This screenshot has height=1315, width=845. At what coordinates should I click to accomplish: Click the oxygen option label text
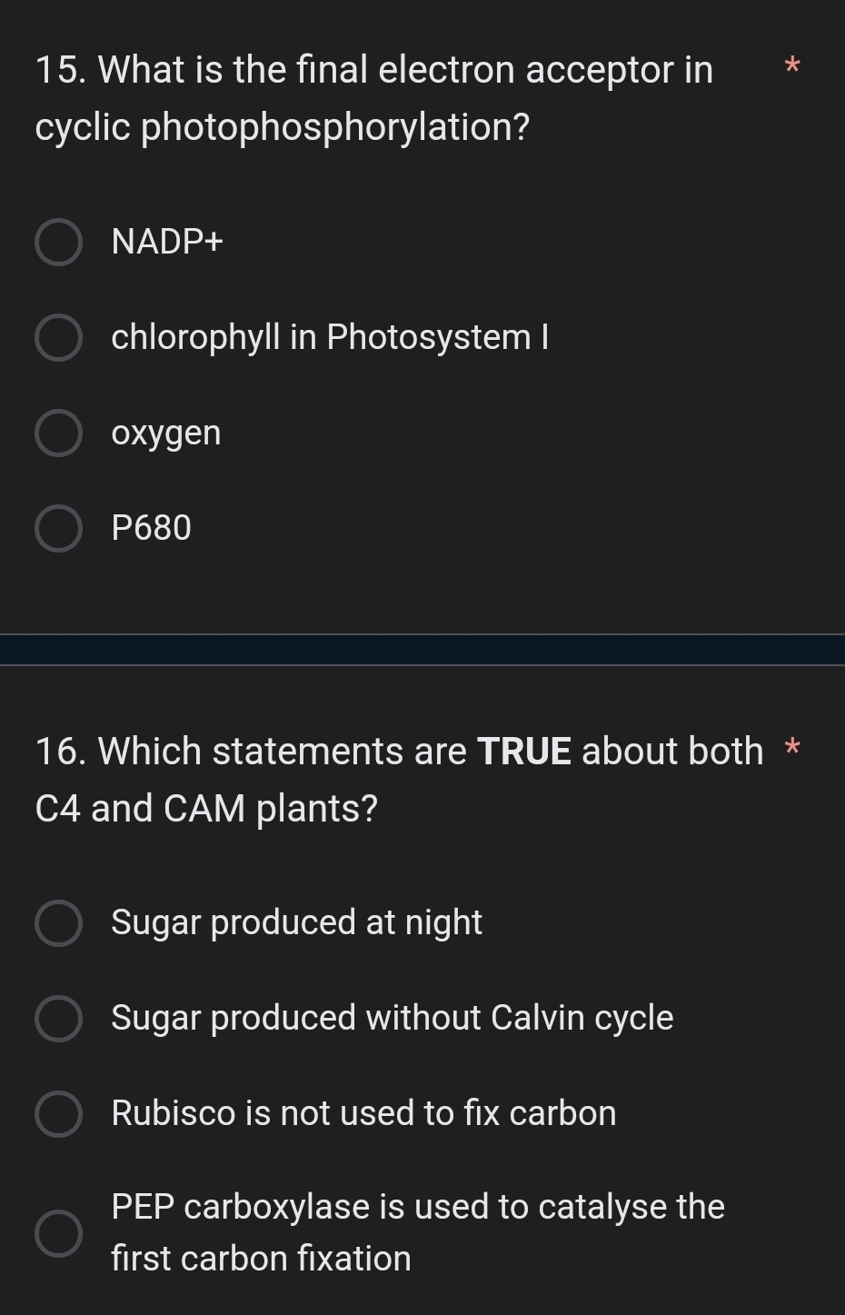(x=165, y=433)
